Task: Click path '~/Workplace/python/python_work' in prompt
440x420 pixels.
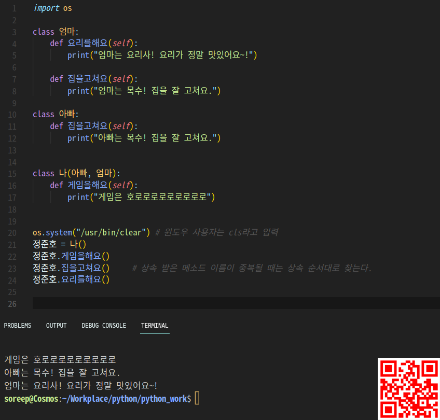Action: [125, 399]
